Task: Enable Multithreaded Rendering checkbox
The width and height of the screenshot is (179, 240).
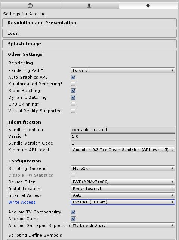Action: (x=73, y=84)
